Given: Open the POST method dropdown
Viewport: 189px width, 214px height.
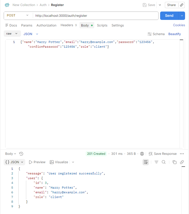Looking at the screenshot, I should click(x=18, y=15).
